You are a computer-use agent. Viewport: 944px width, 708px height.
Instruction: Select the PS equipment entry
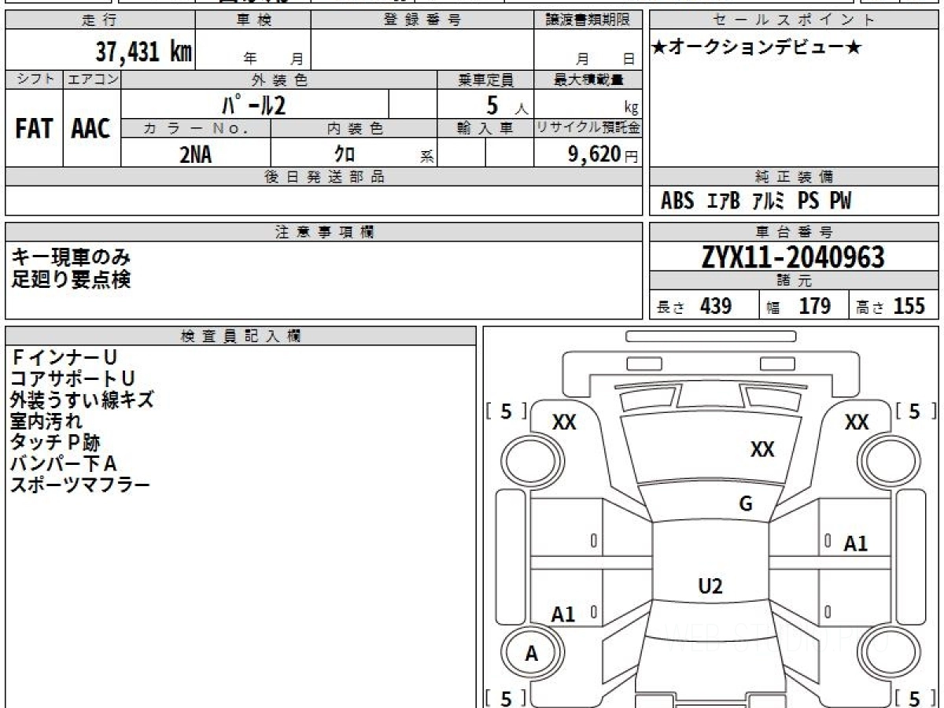point(808,201)
